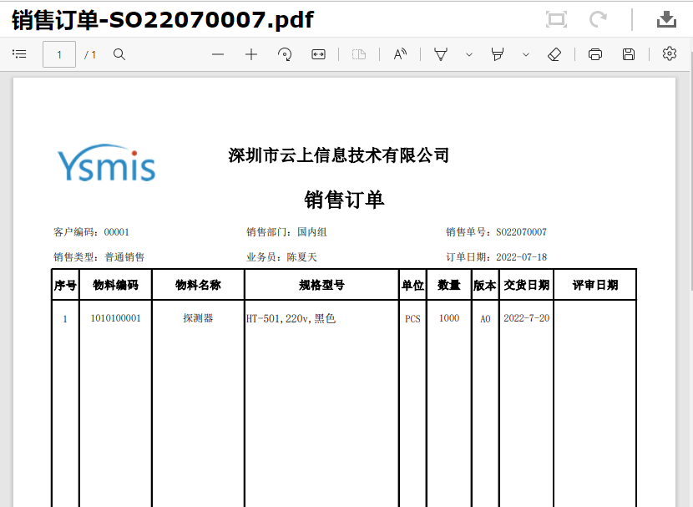Select the eraser tool
The width and height of the screenshot is (693, 507).
554,54
